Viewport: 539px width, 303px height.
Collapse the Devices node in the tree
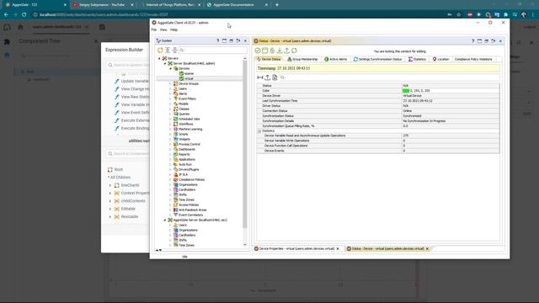tap(170, 69)
